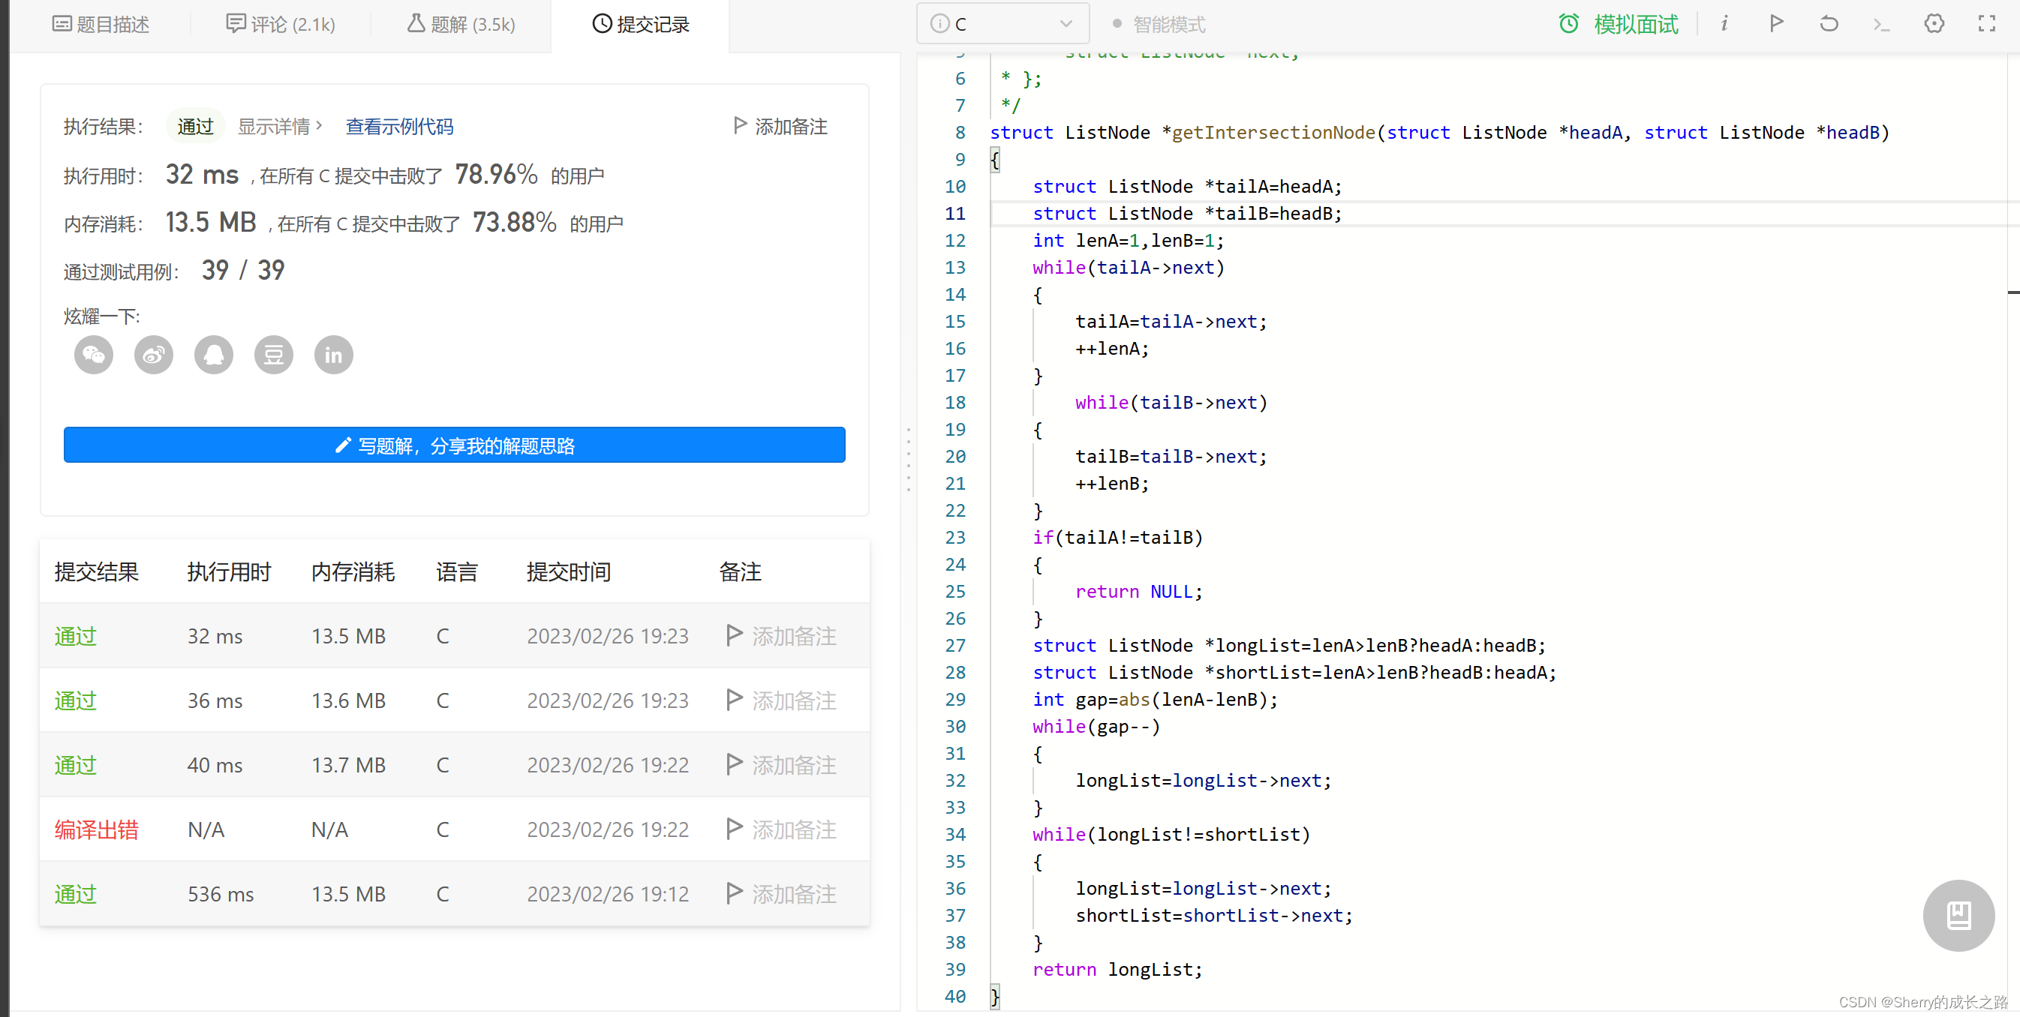
Task: Share result via Douban icon
Action: (274, 355)
